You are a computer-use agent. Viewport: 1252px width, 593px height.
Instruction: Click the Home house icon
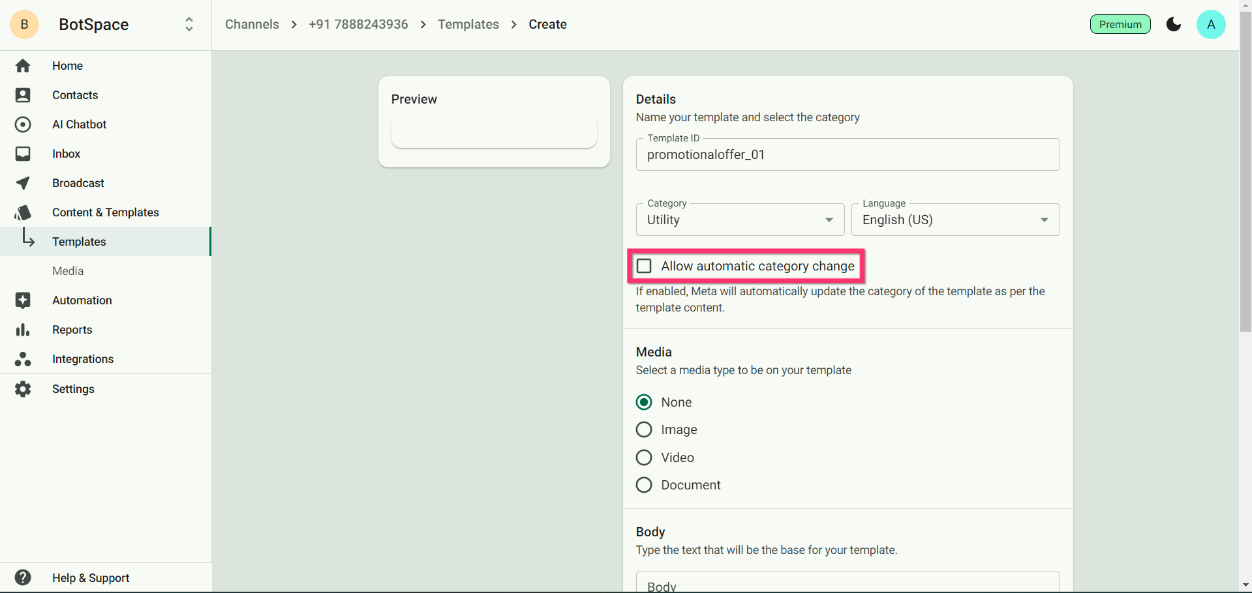[x=23, y=66]
